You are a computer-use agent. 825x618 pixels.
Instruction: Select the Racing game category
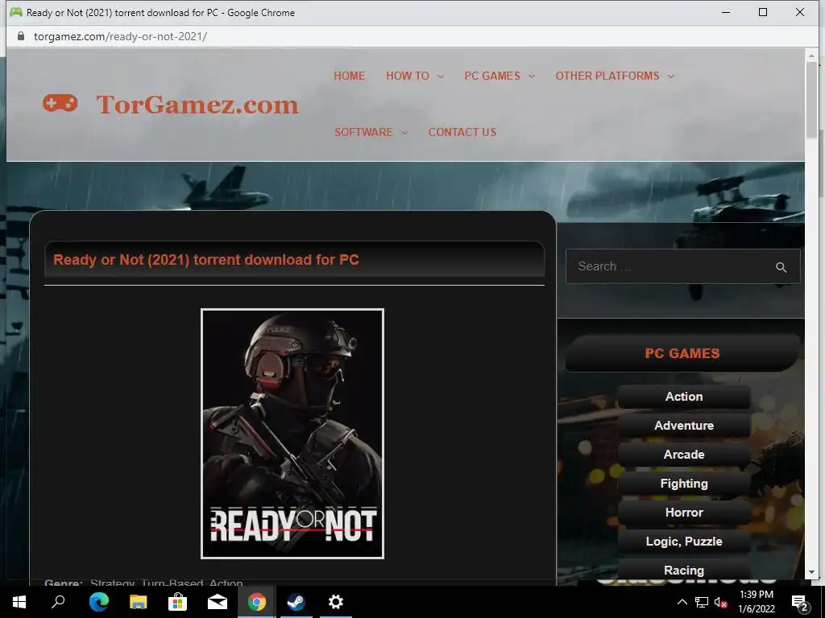coord(683,570)
